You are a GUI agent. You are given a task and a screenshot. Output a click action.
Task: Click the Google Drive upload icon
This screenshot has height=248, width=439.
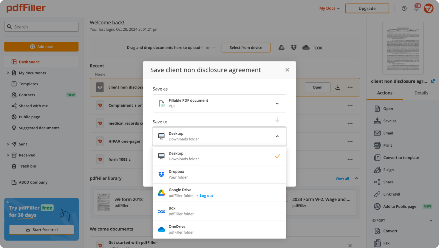(282, 48)
